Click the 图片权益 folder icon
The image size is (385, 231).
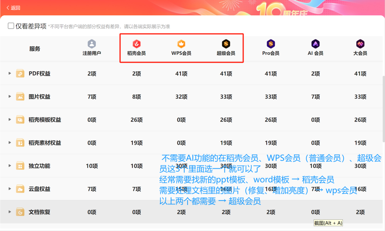pos(20,97)
